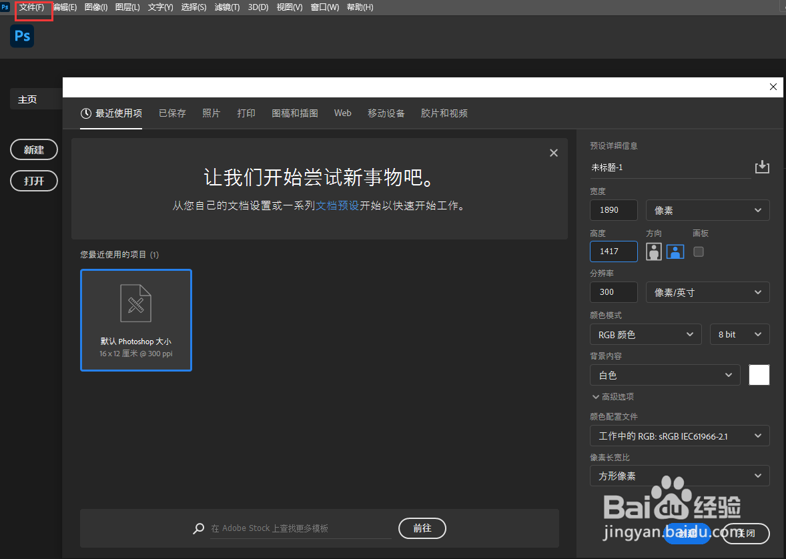Click inside the 高度 input field
786x559 pixels.
point(613,251)
